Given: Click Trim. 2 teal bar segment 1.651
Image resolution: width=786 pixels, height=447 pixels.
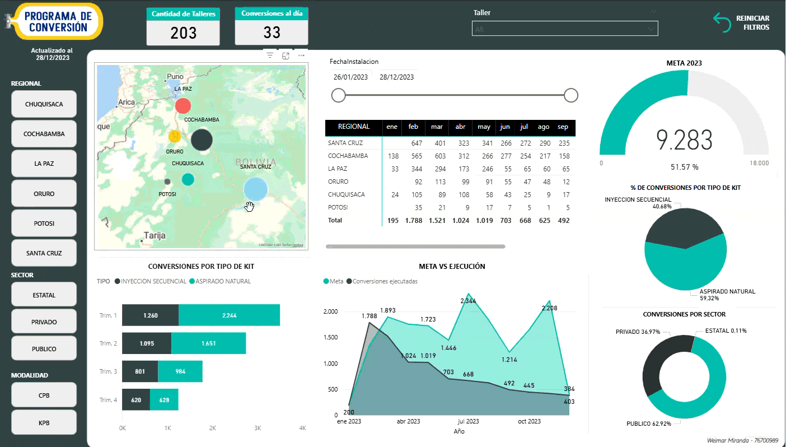Looking at the screenshot, I should (x=208, y=343).
